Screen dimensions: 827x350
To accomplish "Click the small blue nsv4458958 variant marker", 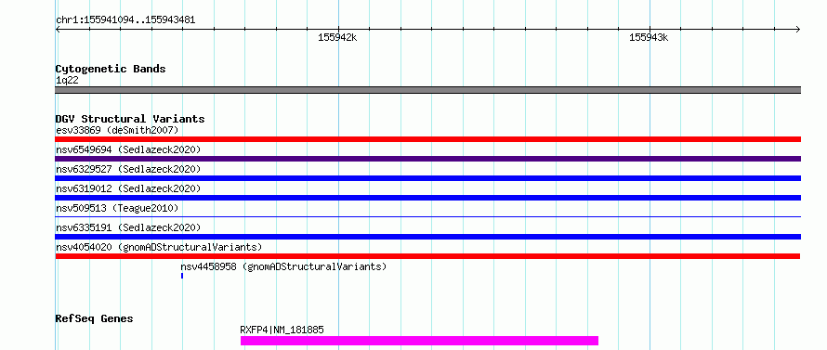I will (182, 276).
